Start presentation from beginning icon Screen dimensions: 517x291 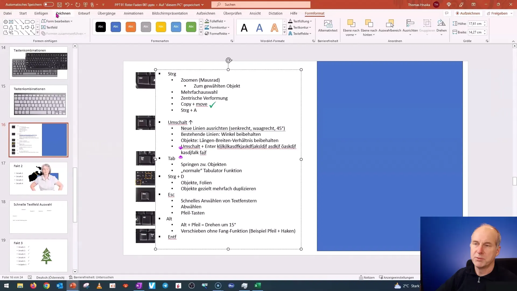86,5
